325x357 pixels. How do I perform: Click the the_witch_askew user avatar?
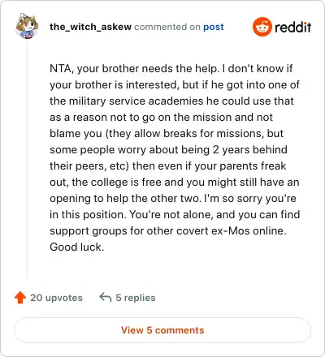click(x=27, y=26)
